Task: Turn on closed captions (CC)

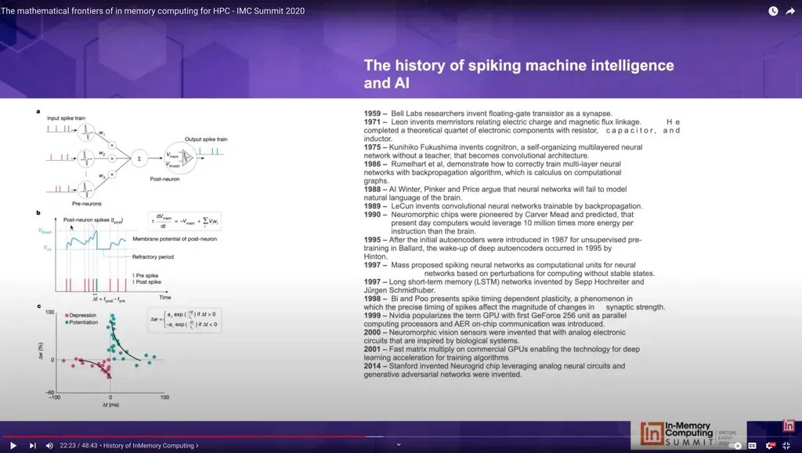Action: [x=752, y=445]
